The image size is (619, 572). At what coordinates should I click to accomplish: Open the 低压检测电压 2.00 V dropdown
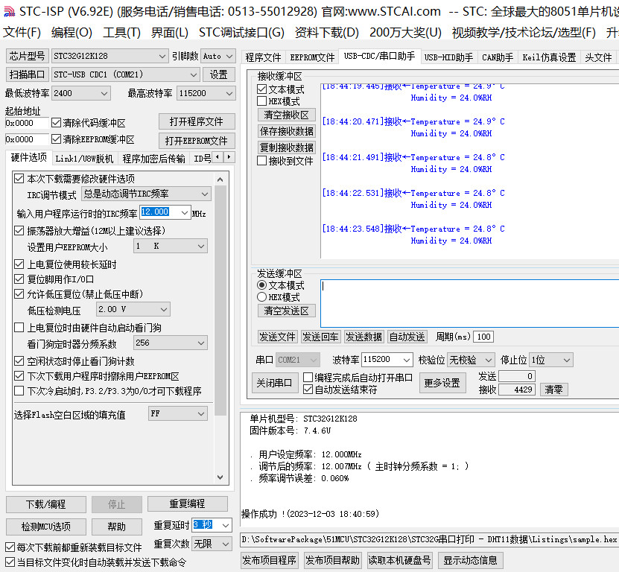[133, 309]
